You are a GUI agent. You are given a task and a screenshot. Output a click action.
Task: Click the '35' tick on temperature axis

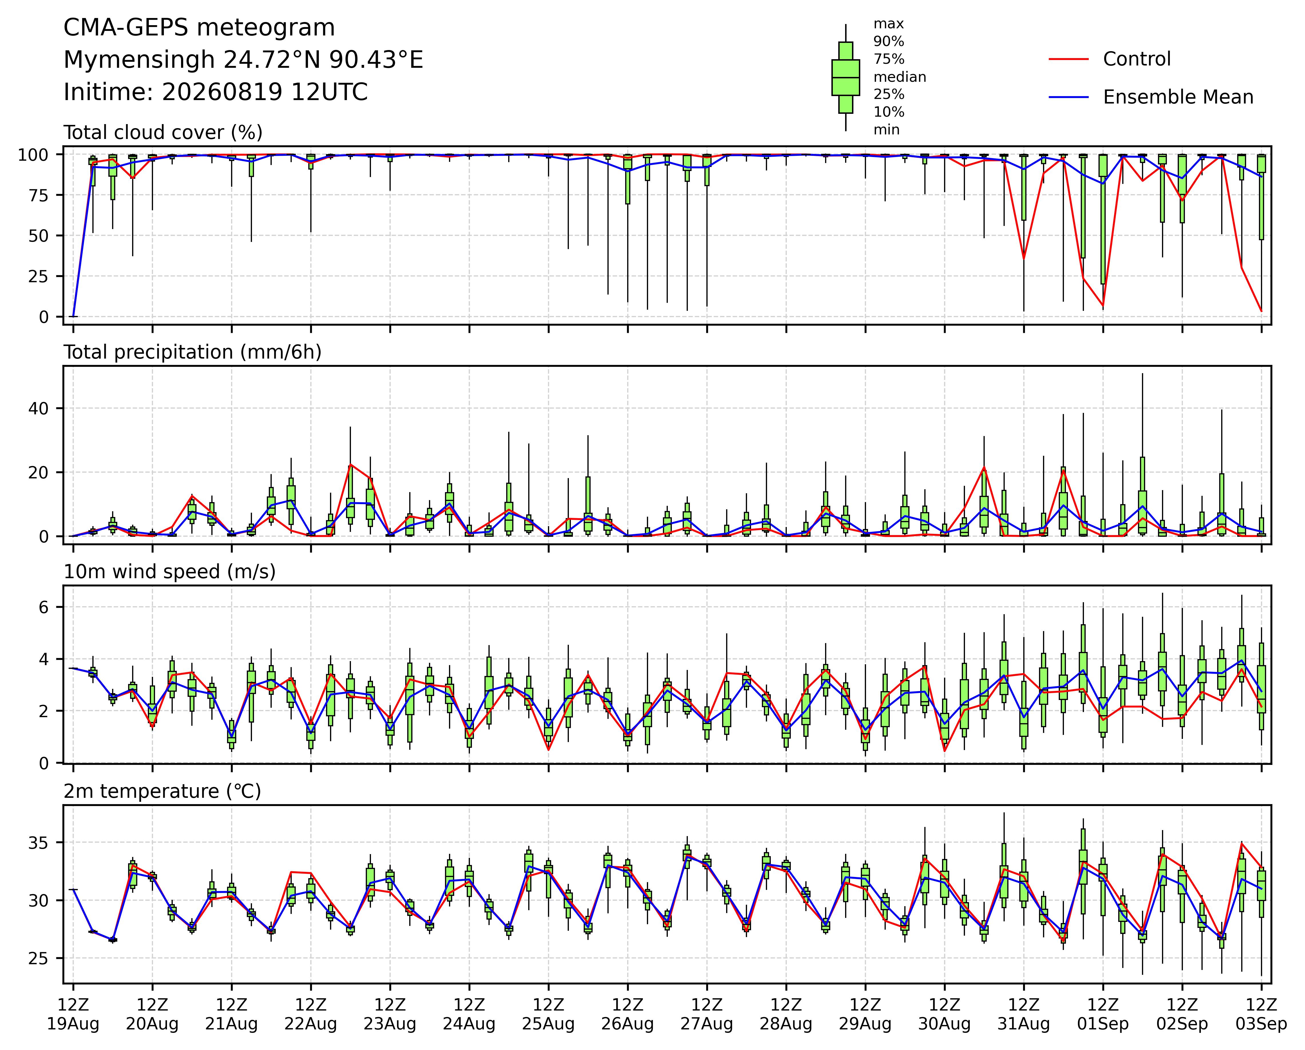pos(38,843)
